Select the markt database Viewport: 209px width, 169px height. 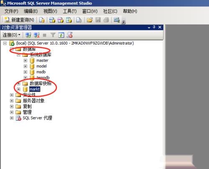coord(35,89)
